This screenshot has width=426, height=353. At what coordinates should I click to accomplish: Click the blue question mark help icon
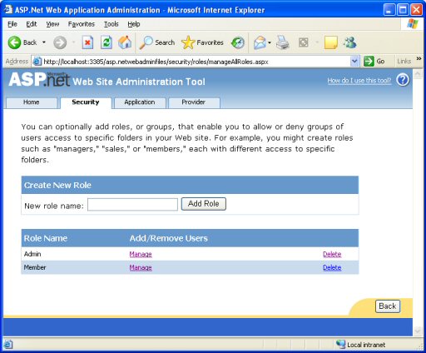[403, 80]
